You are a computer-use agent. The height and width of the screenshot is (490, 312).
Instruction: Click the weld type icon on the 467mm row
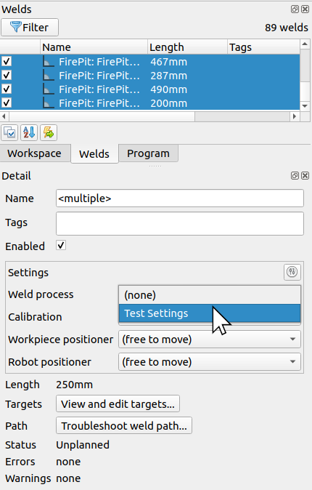click(49, 62)
